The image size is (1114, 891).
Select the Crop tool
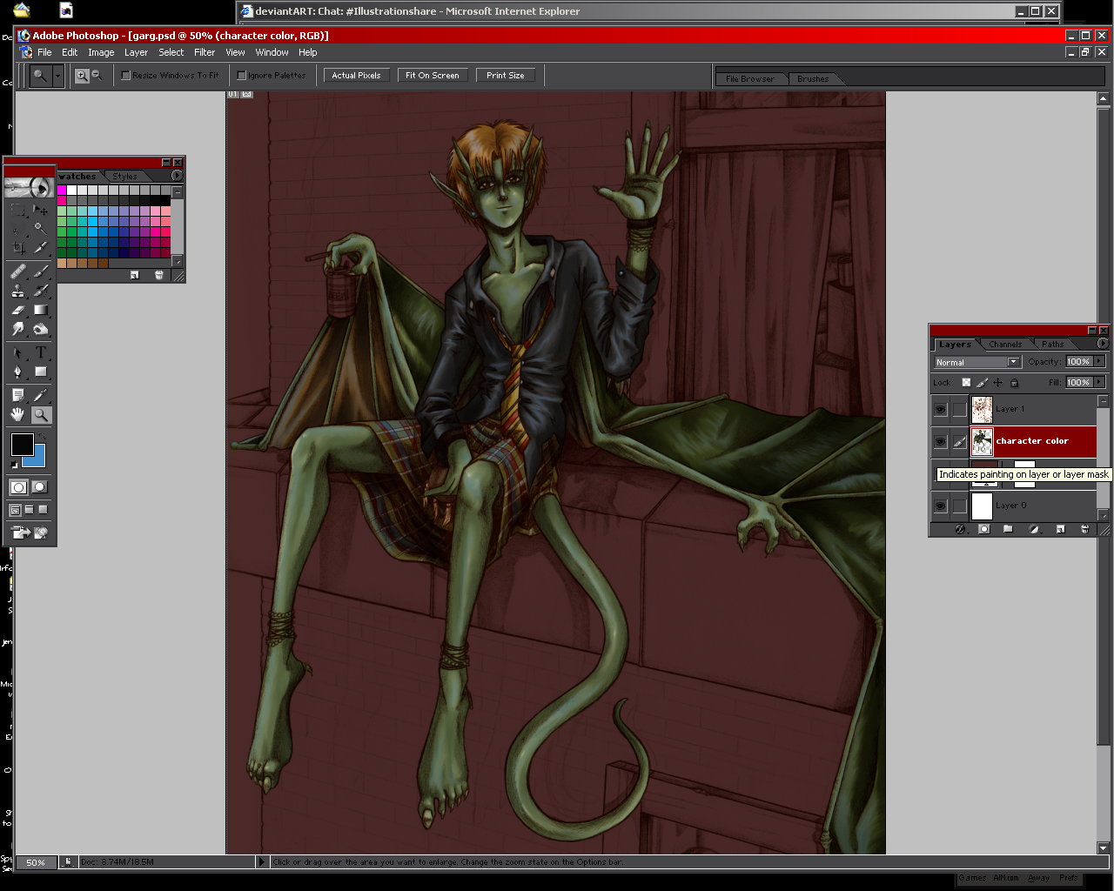(x=18, y=247)
